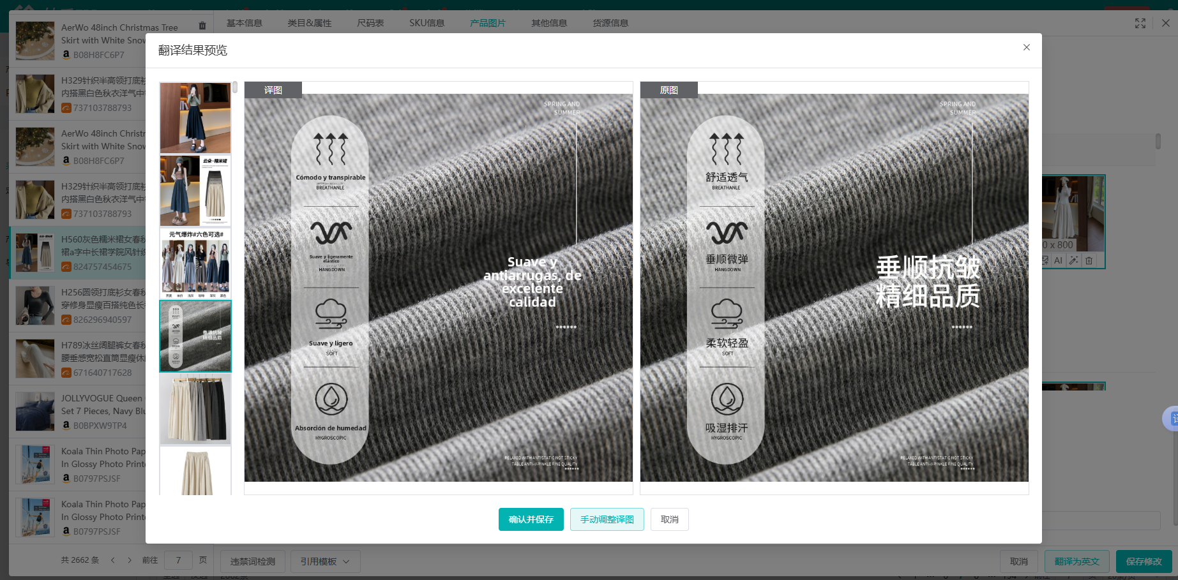Click 手动调整译图 button
Viewport: 1178px width, 580px height.
click(x=607, y=519)
